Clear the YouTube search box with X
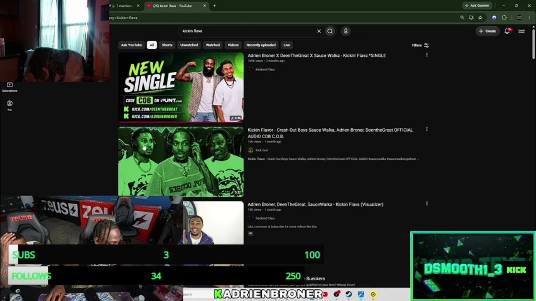Screen dimensions: 536x301 click(x=319, y=31)
